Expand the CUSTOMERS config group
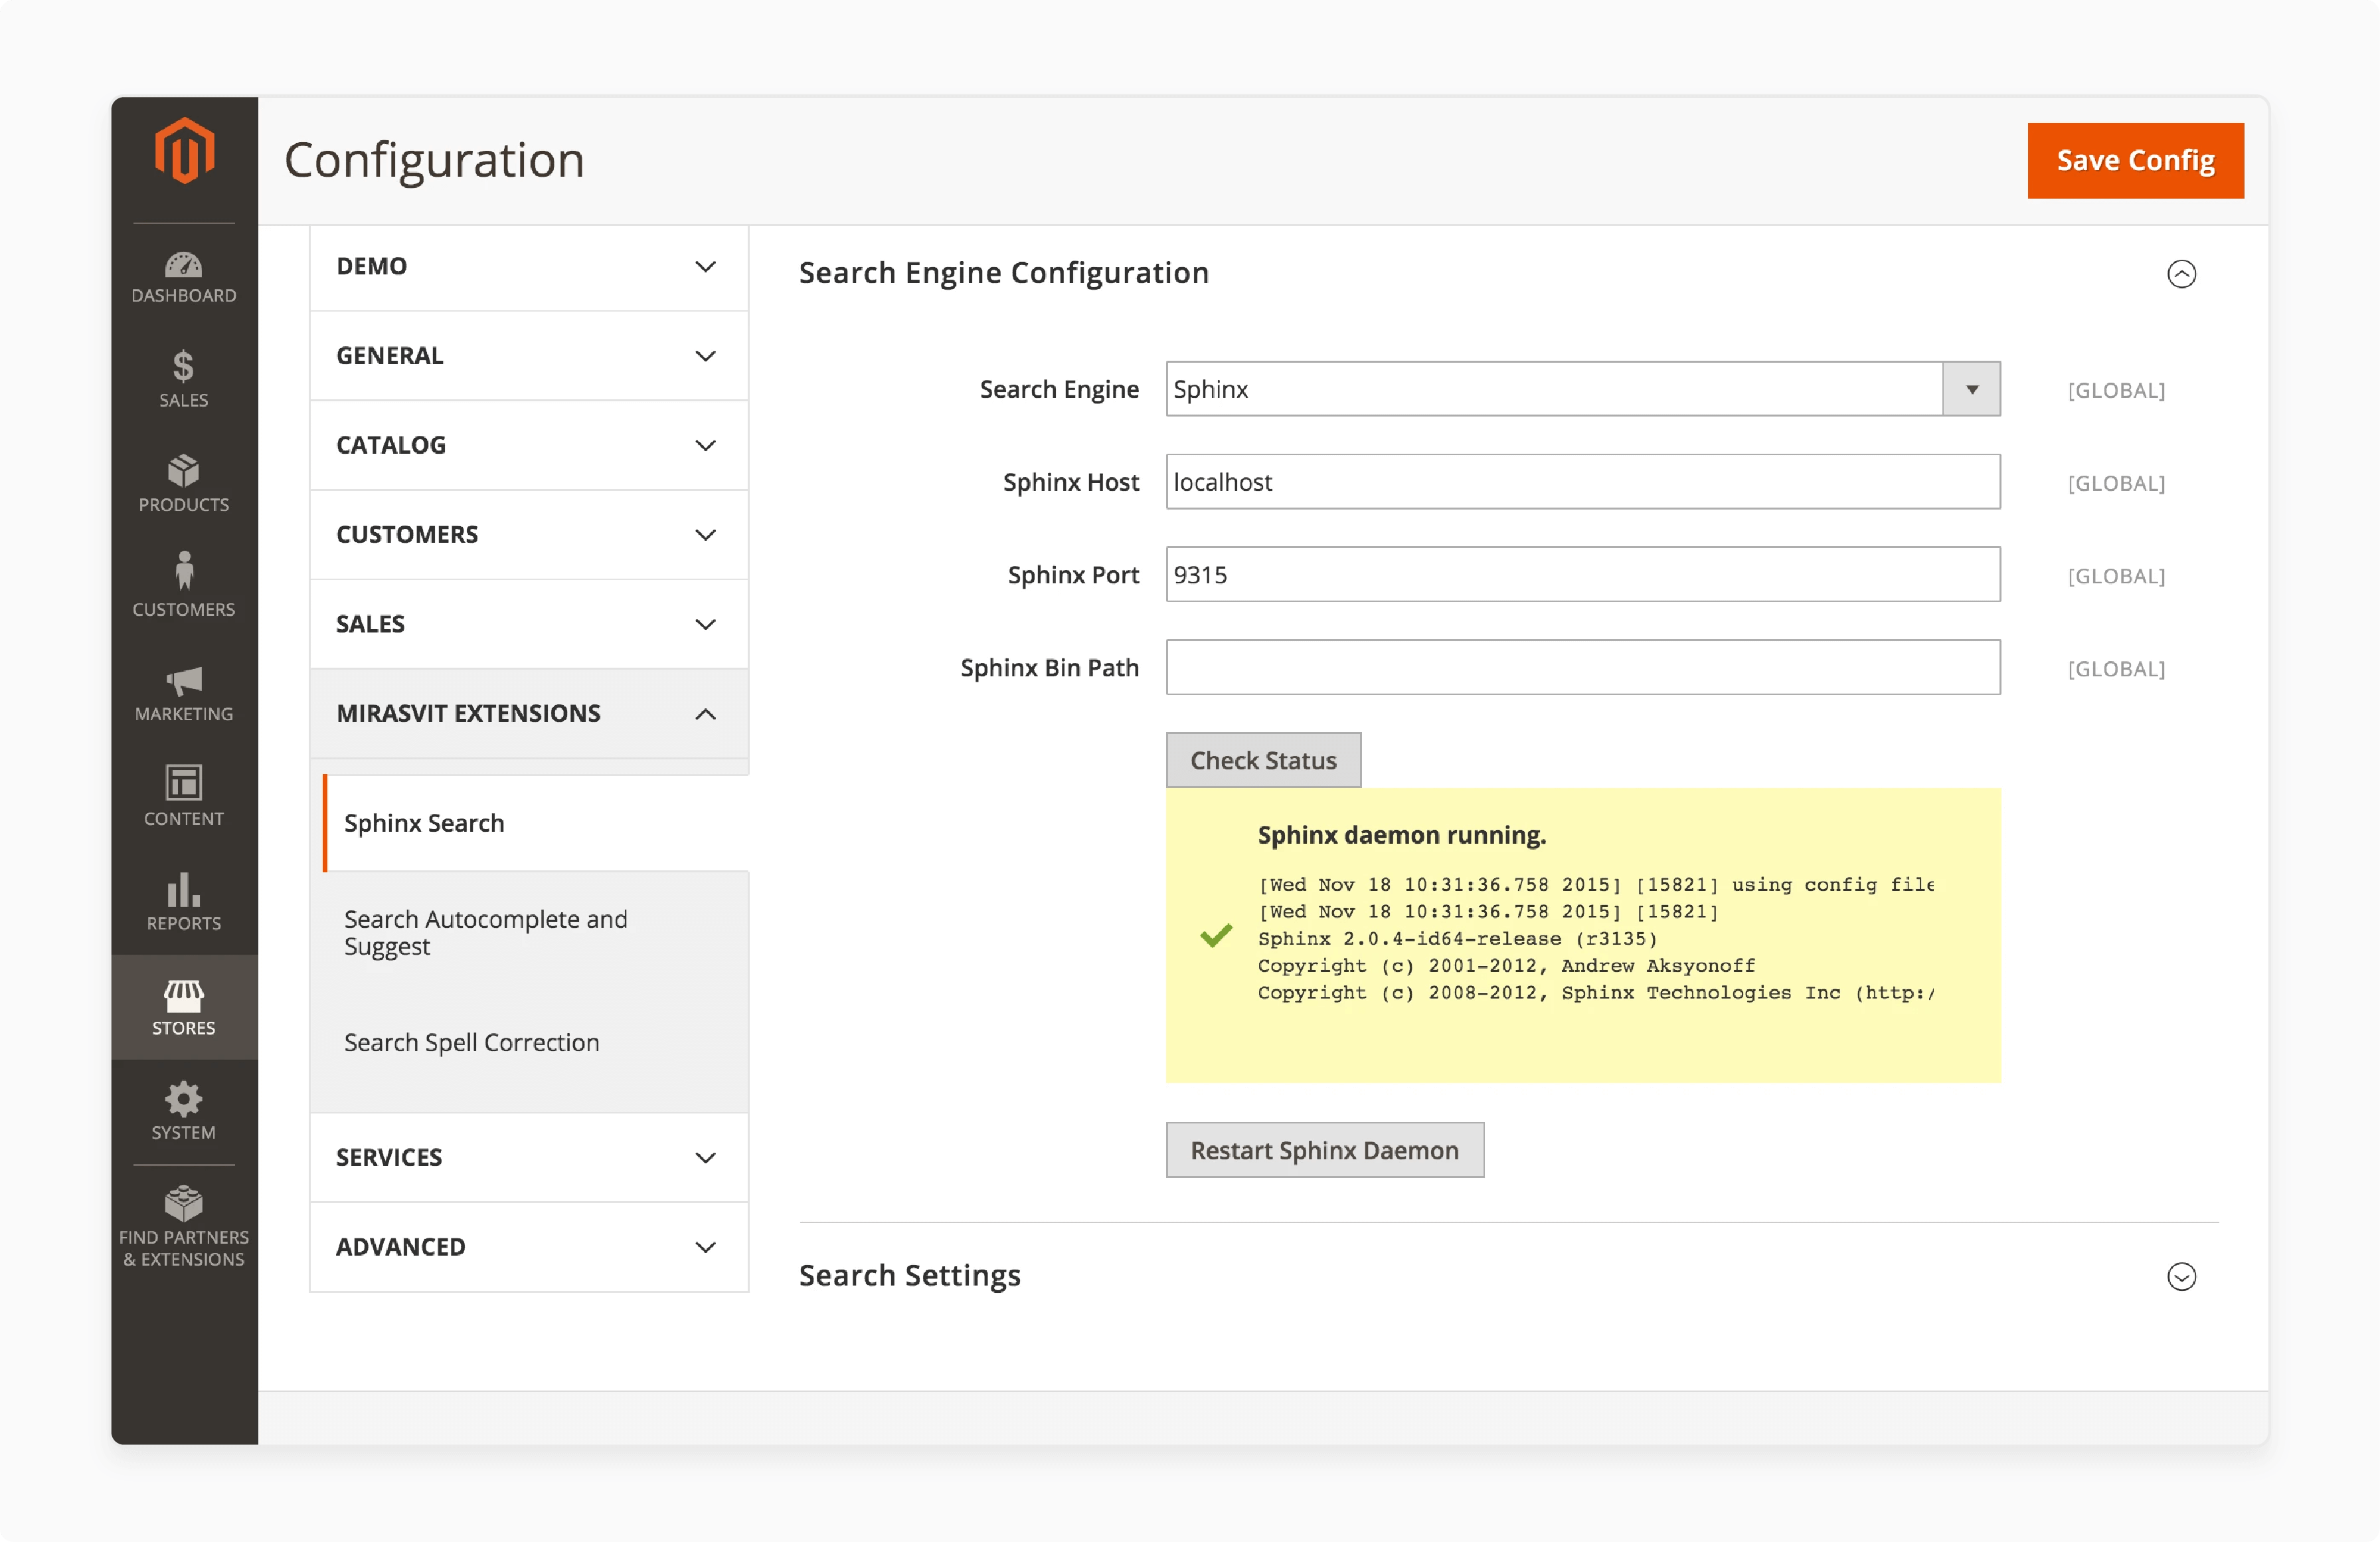 (529, 534)
